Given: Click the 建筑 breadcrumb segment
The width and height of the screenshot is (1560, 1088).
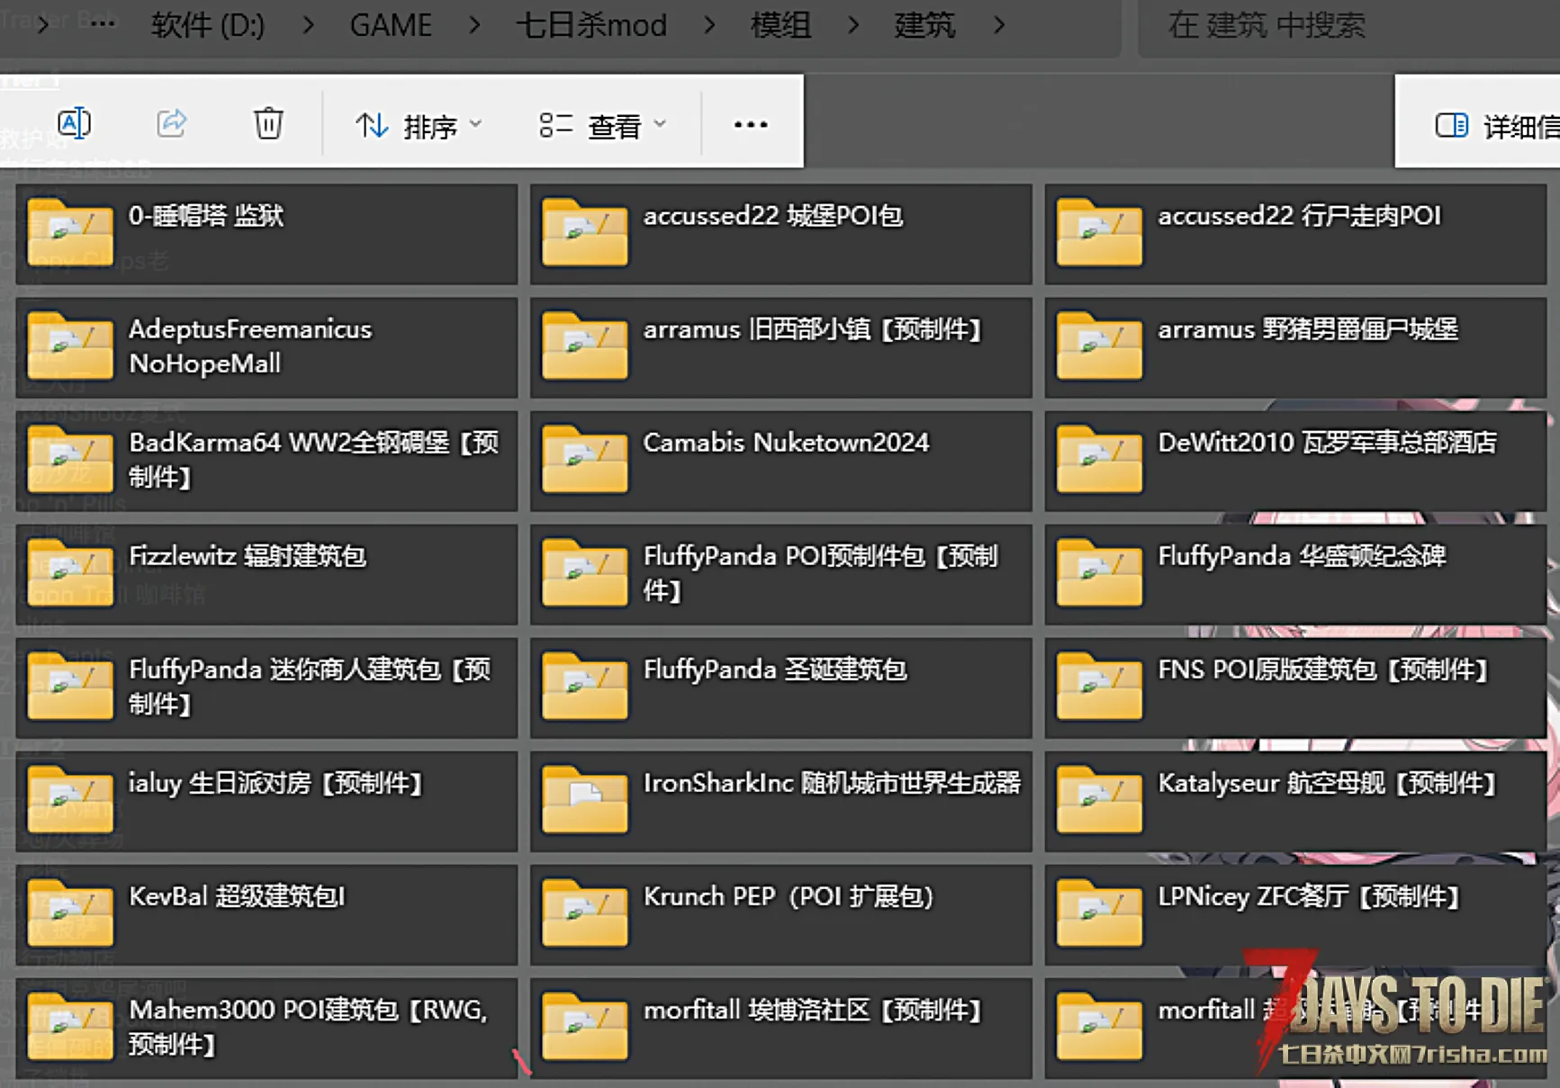Looking at the screenshot, I should coord(924,25).
